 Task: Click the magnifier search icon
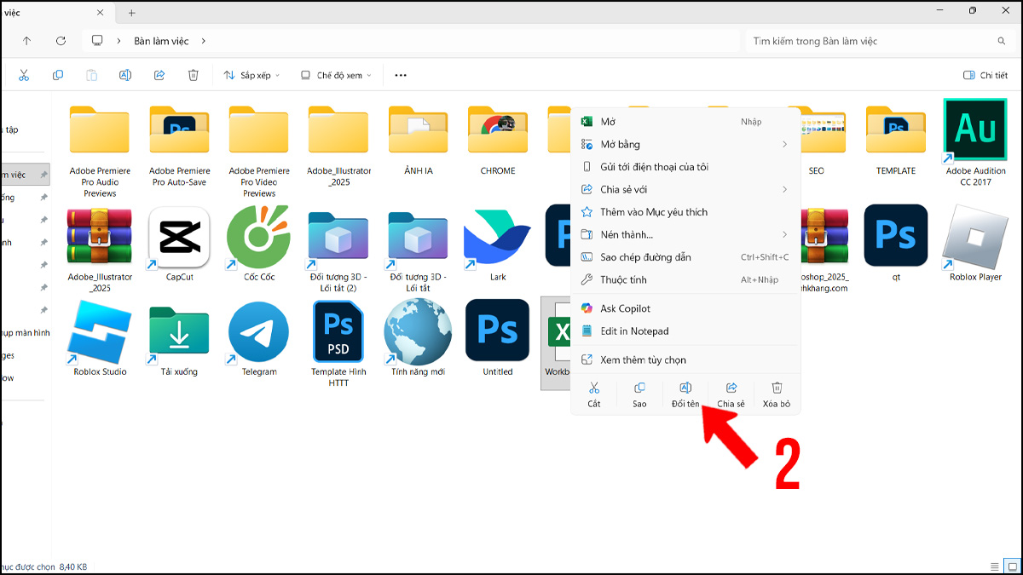point(1002,41)
